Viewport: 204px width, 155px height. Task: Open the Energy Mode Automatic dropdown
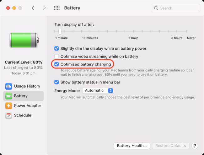[98, 91]
